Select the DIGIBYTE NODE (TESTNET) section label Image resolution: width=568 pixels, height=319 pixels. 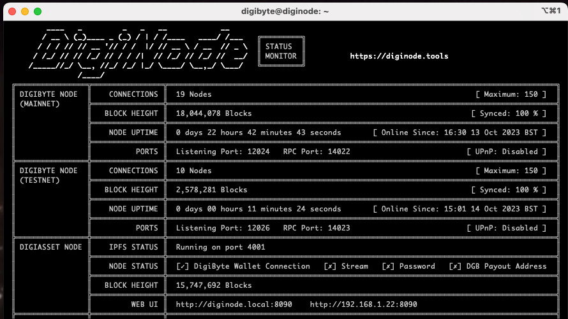point(48,175)
